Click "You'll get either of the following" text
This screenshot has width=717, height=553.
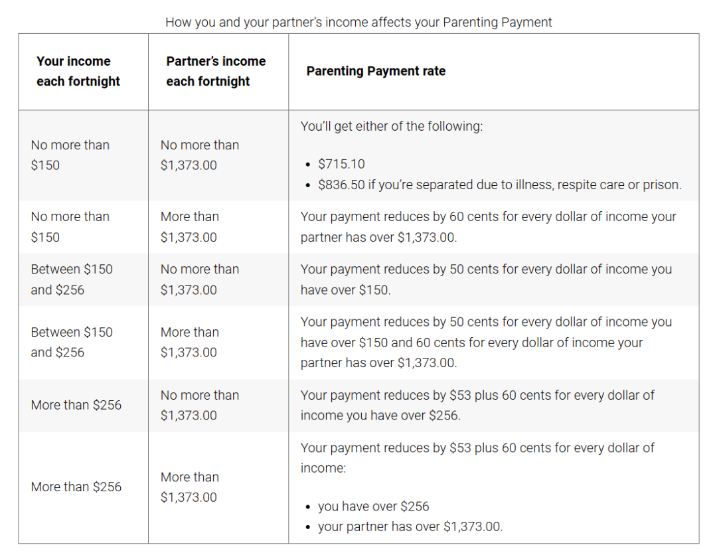point(392,126)
